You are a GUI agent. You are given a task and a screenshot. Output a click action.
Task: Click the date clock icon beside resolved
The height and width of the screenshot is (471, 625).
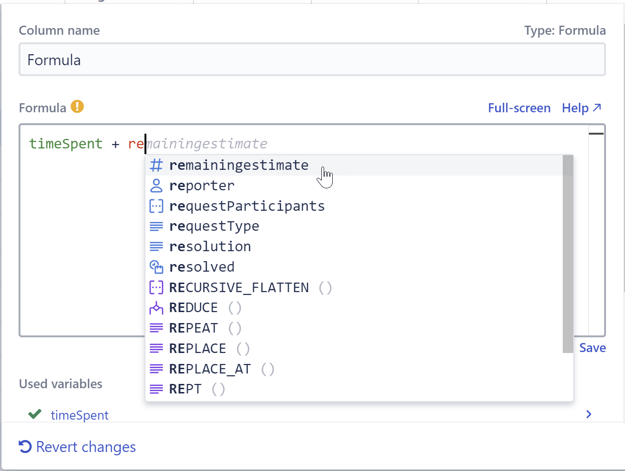click(x=156, y=267)
